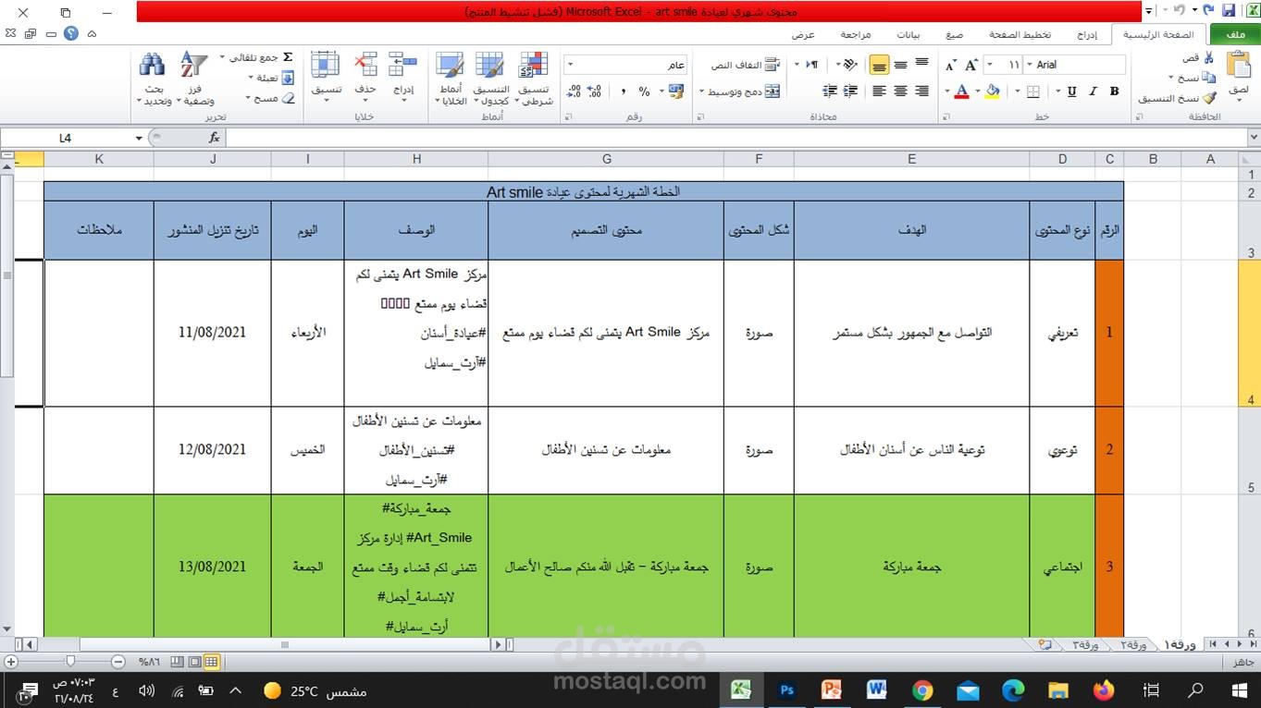The width and height of the screenshot is (1261, 708).
Task: Open Sort & Filter (فرز وتصفية)
Action: (x=194, y=79)
